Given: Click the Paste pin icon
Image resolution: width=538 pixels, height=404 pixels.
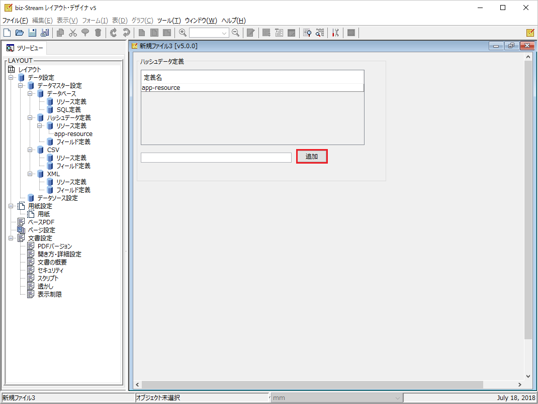Looking at the screenshot, I should [85, 33].
